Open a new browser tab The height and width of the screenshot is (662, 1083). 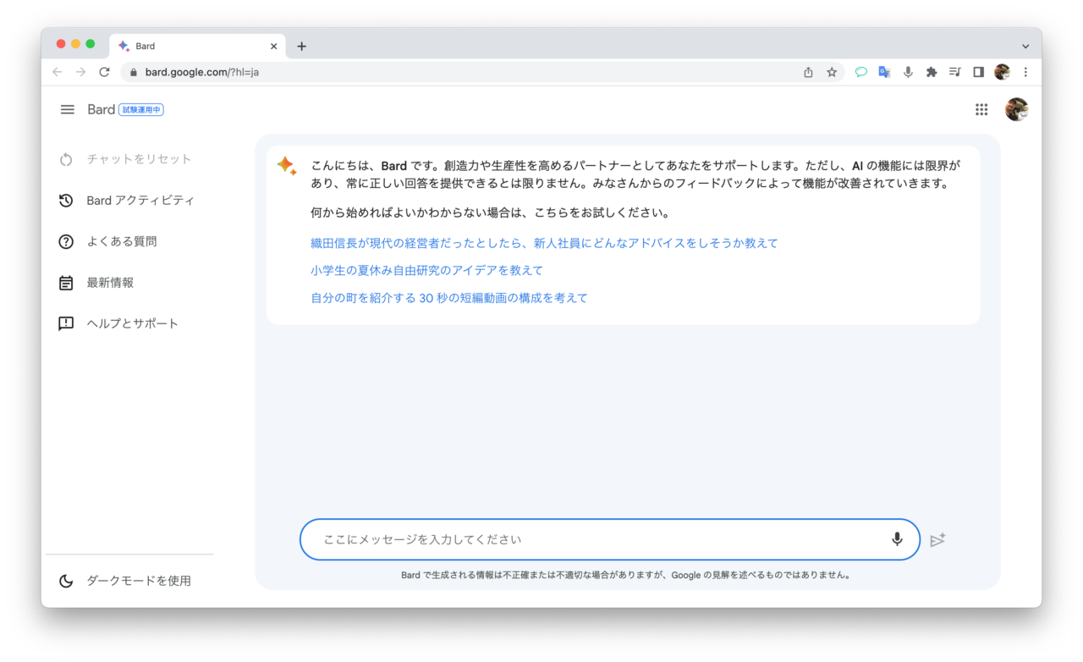[301, 47]
